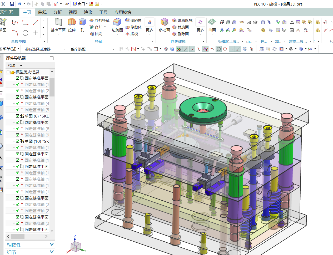Select the Point (plus) sketch tool
Screen dimensions: 333x255
pyautogui.click(x=36, y=33)
